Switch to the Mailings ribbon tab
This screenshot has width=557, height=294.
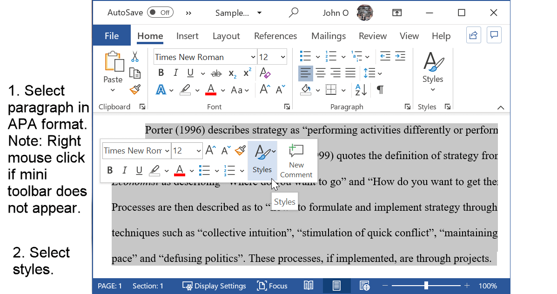click(328, 36)
